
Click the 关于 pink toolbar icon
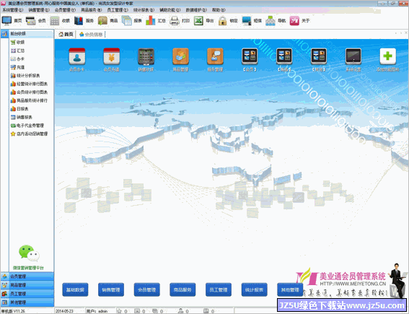coord(294,21)
